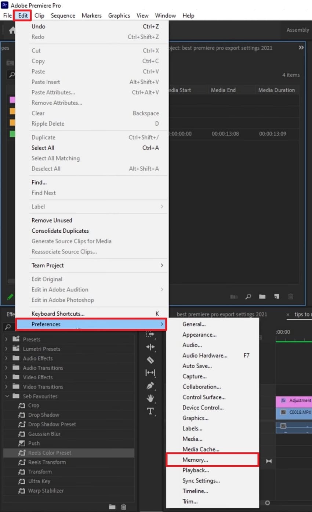Click the fx badge on Adjustment clip
Viewport: 312px width, 512px height.
tap(283, 401)
